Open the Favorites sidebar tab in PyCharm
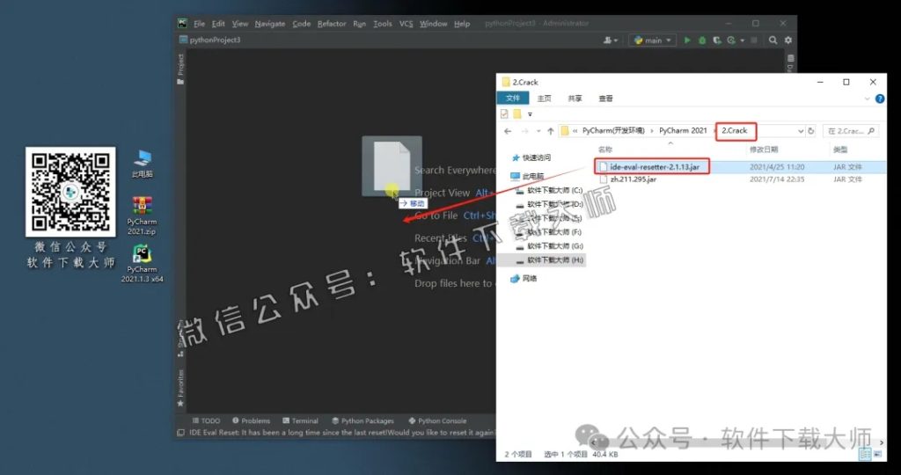901x475 pixels. point(180,388)
